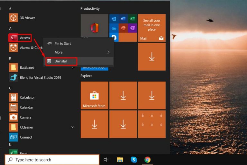247x165 pixels.
Task: Open the Excel mini tile
Action: (132, 19)
